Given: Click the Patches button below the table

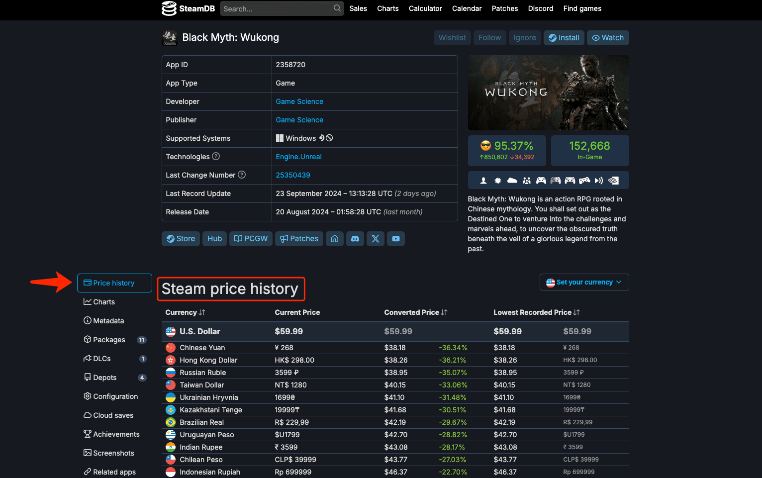Looking at the screenshot, I should tap(299, 239).
